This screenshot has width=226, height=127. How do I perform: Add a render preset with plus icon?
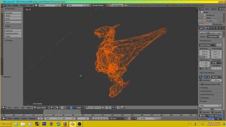tap(218, 45)
